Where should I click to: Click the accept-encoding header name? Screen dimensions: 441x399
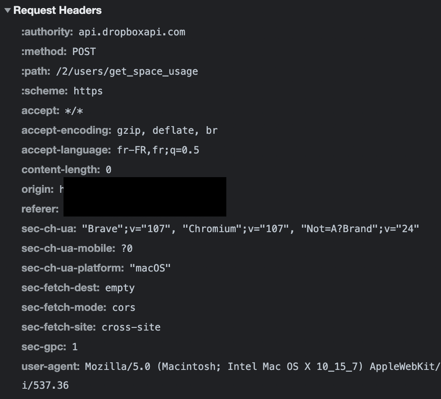pyautogui.click(x=66, y=131)
